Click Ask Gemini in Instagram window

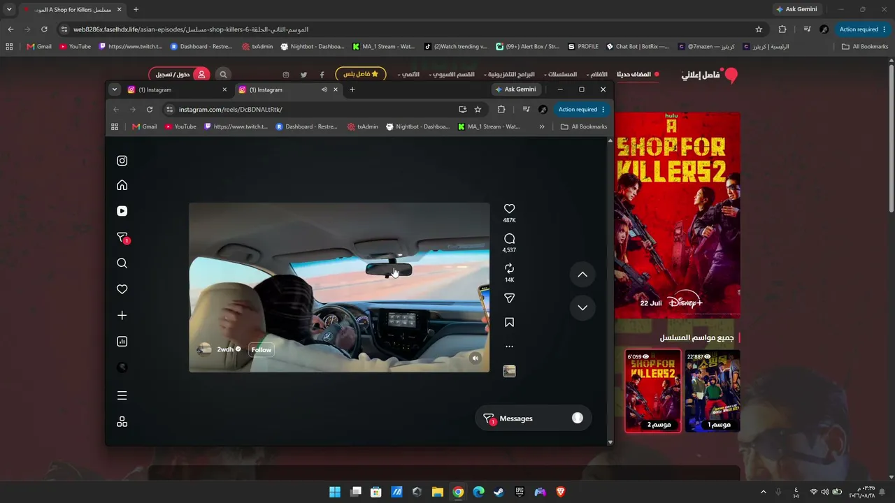[516, 89]
